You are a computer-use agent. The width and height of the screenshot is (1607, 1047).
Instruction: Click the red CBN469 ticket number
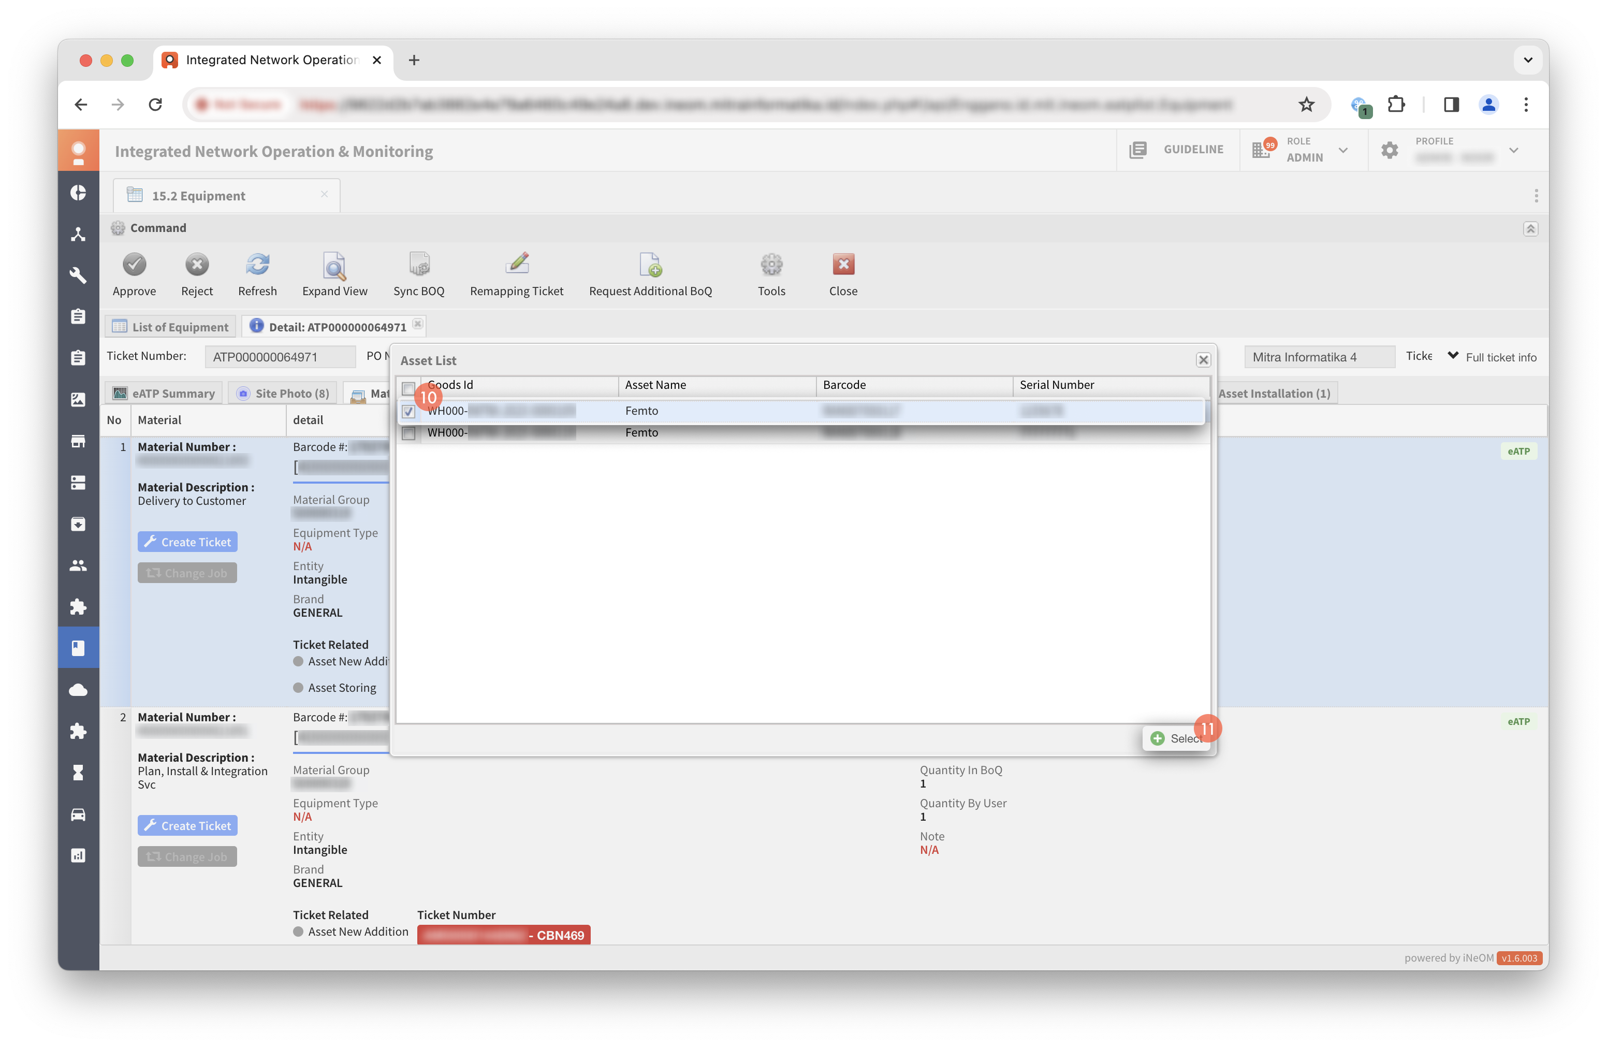click(504, 935)
